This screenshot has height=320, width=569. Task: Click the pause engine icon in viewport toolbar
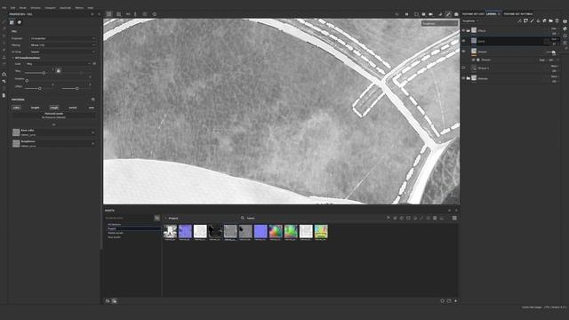tap(407, 14)
